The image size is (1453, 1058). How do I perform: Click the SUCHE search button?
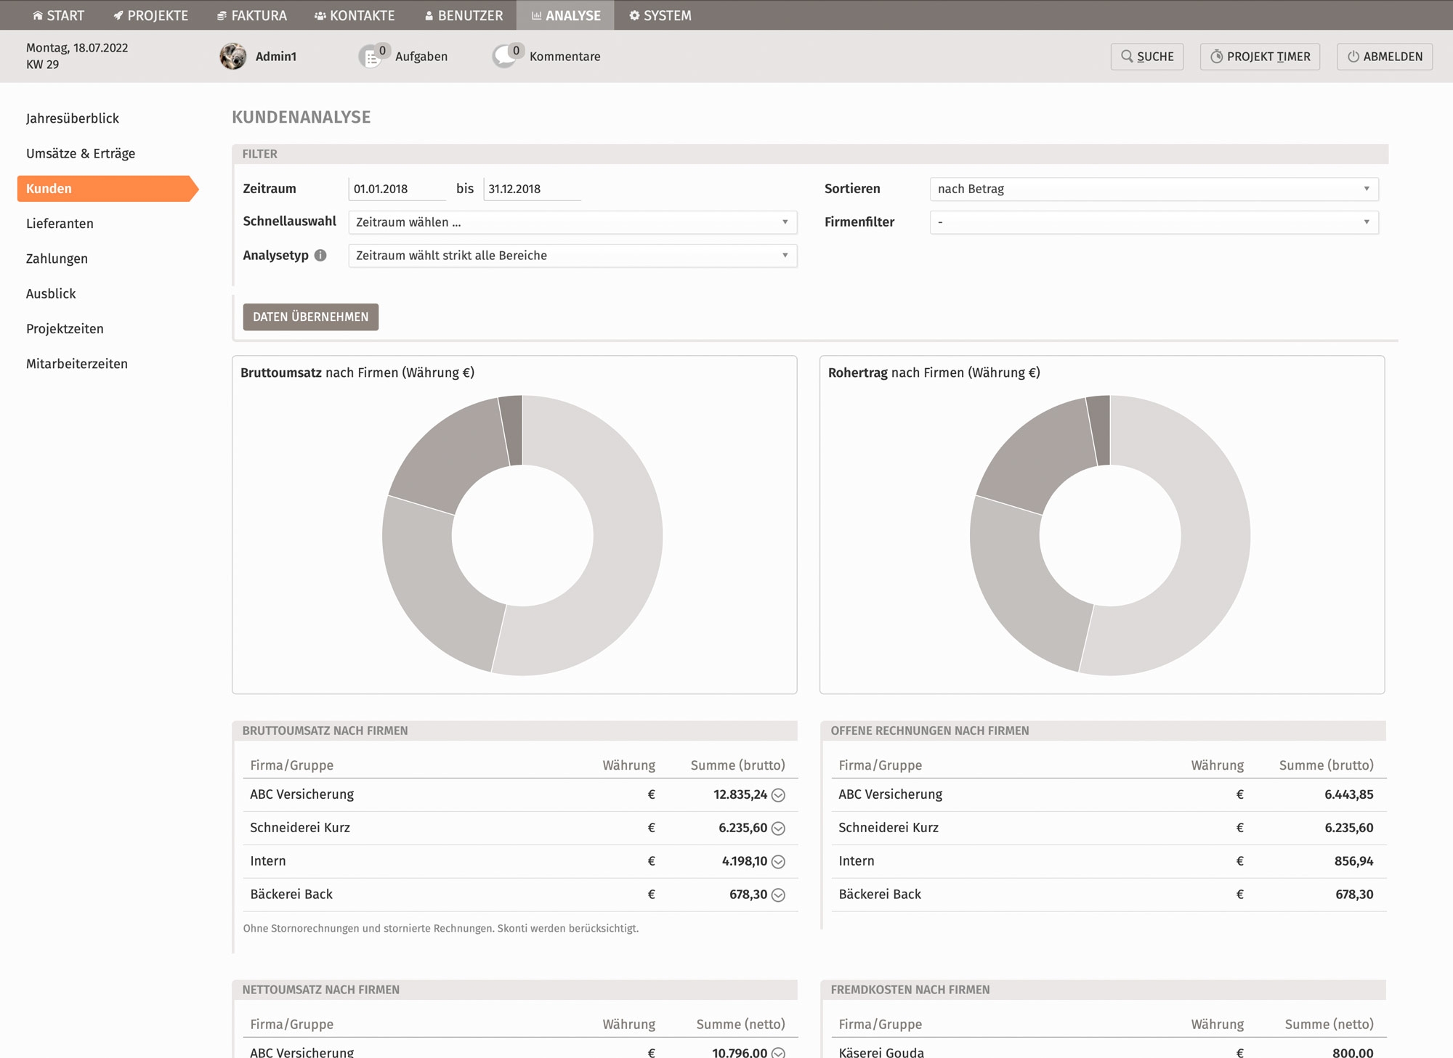click(1146, 57)
